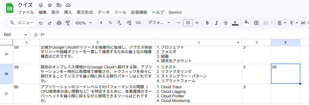Viewport: 309px width, 105px height.
Task: Expand the font family dropdown
Action: [159, 23]
